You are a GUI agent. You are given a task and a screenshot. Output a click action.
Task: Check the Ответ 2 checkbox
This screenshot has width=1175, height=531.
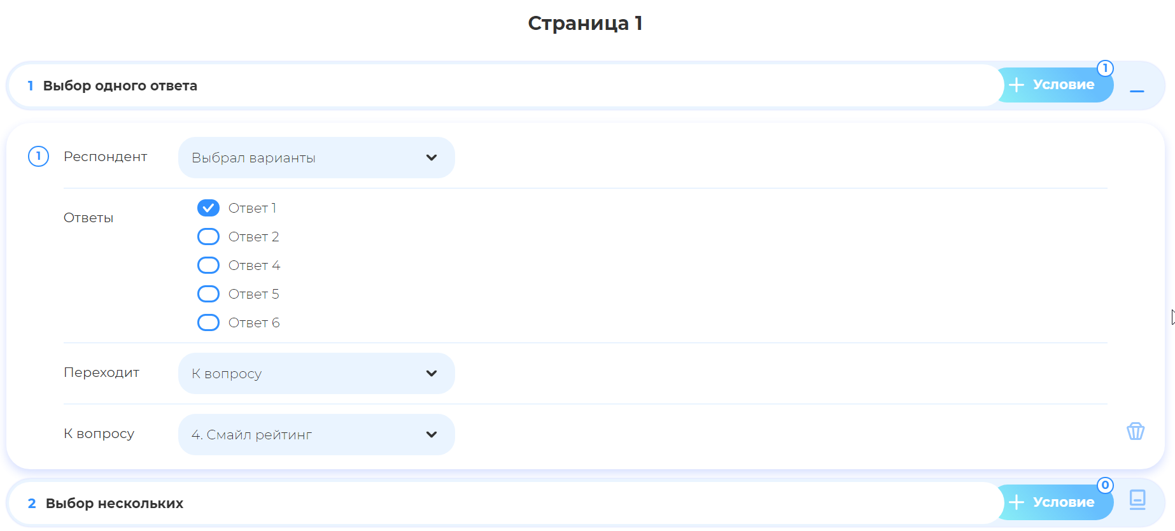tap(208, 237)
